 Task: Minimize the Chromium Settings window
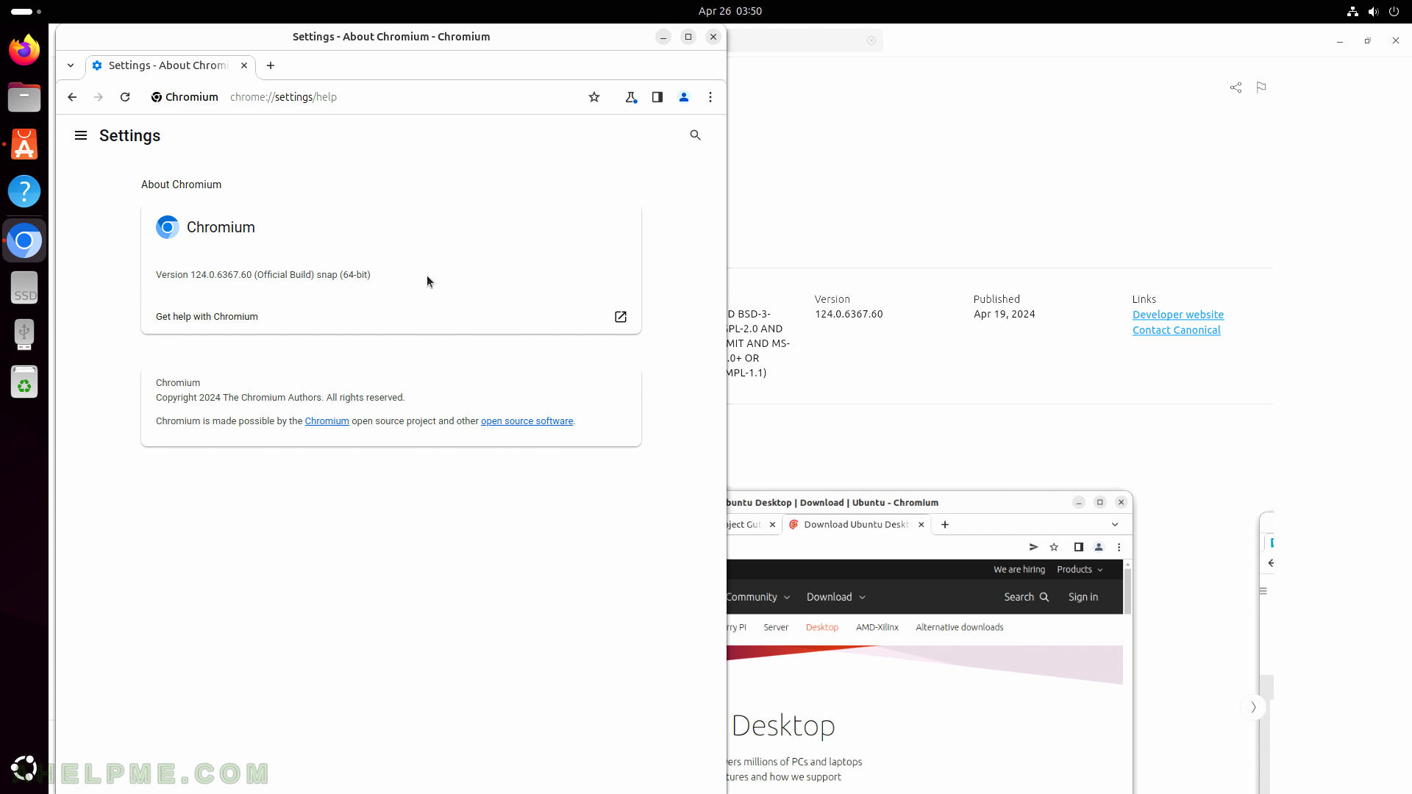pos(663,37)
